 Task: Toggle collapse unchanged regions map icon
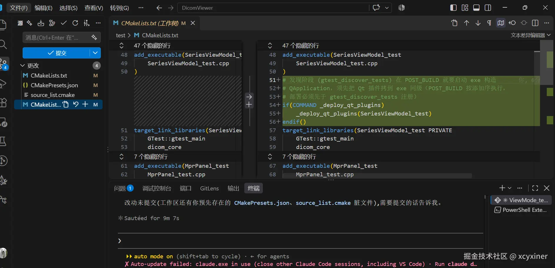pyautogui.click(x=501, y=23)
